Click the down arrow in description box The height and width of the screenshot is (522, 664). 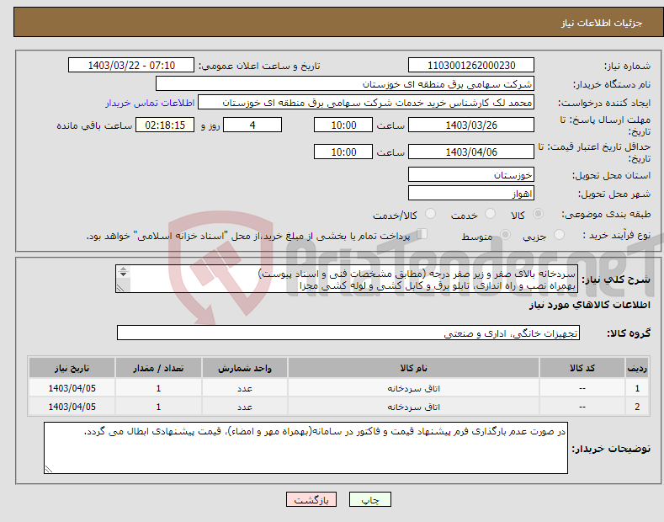[123, 274]
